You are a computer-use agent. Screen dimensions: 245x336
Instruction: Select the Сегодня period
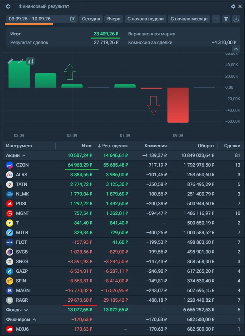pos(91,19)
